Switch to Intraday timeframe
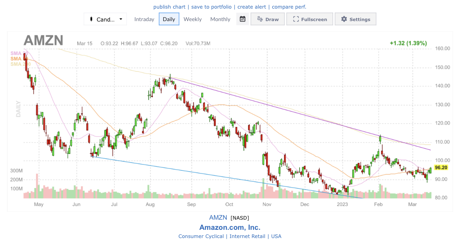The image size is (460, 247). coord(144,19)
